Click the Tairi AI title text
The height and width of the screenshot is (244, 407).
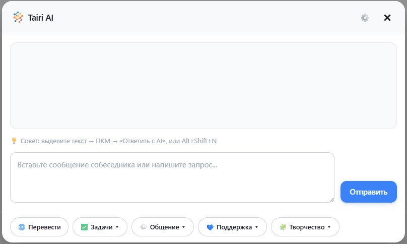point(40,18)
